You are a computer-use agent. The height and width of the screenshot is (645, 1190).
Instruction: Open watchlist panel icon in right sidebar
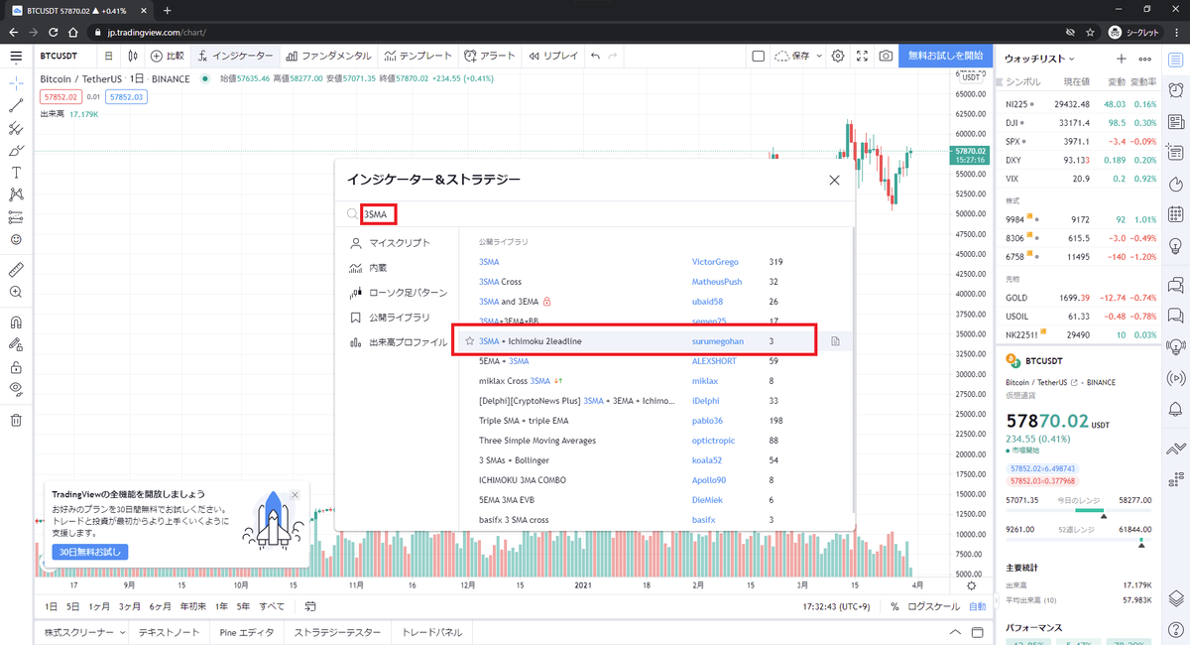tap(1176, 59)
